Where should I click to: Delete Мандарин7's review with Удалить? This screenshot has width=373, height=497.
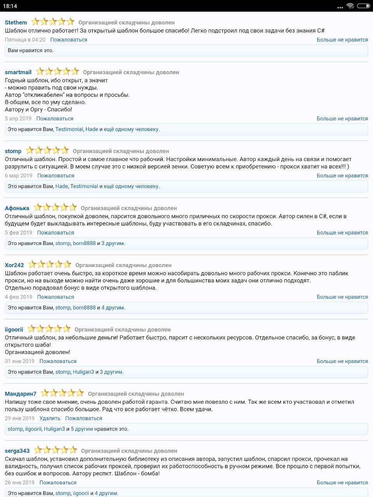click(x=50, y=418)
